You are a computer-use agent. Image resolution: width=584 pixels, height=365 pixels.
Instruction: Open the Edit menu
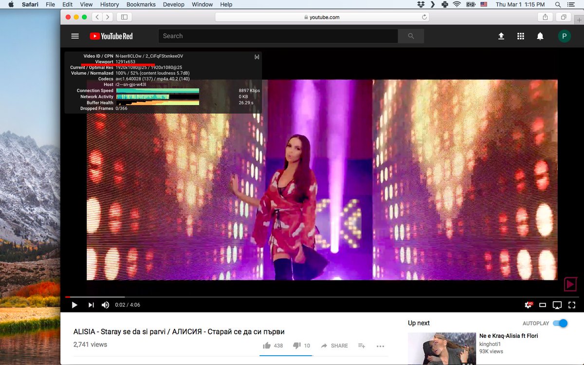pyautogui.click(x=67, y=4)
